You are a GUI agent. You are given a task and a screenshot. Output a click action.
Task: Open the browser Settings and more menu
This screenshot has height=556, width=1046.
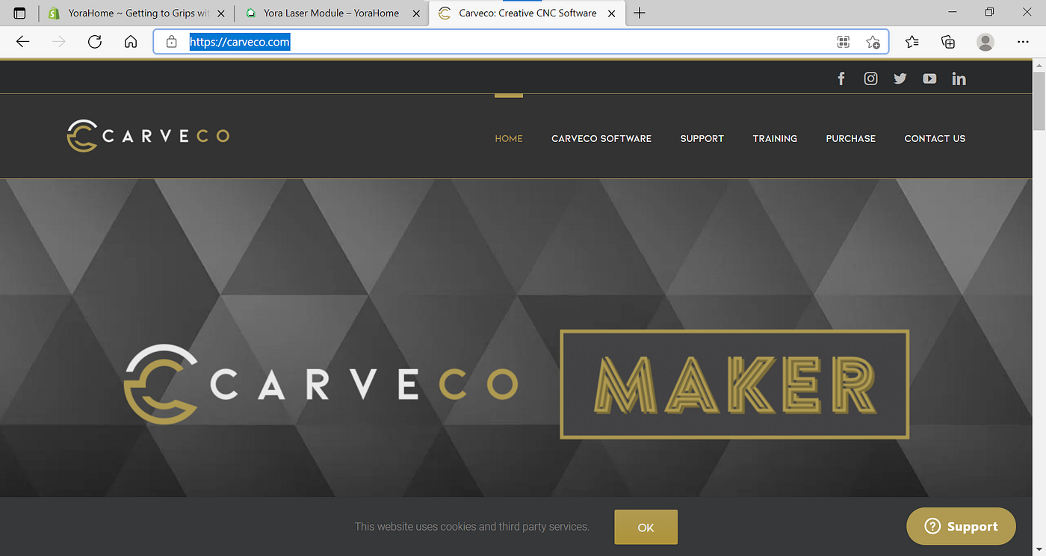(x=1023, y=42)
